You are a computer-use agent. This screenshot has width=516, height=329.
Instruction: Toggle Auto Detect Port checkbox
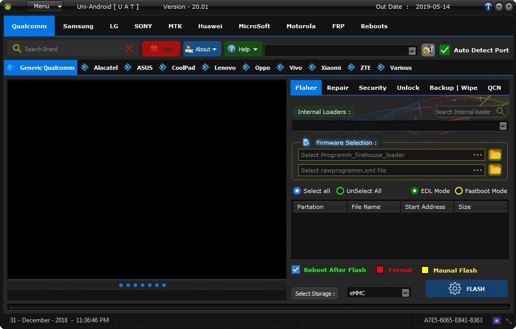click(444, 50)
